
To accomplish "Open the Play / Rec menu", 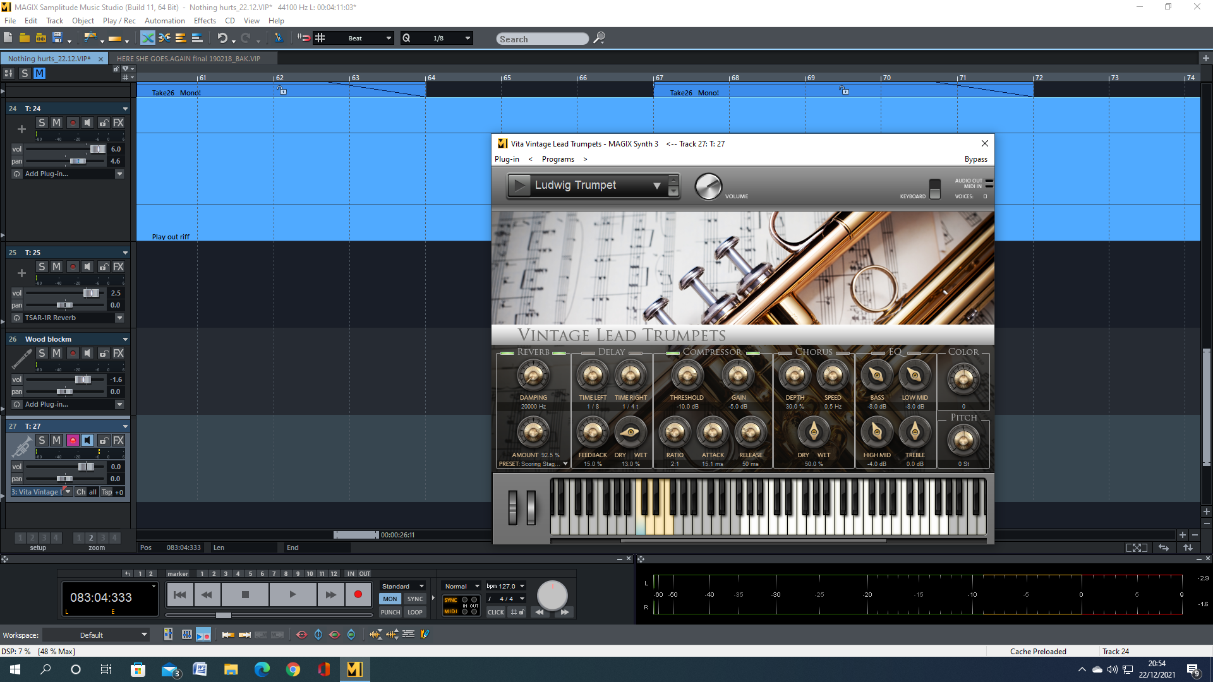I will (119, 21).
